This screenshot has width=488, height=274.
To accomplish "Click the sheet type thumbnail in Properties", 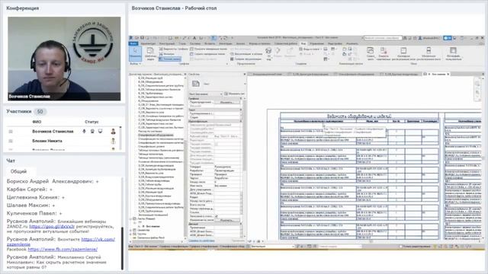I will pos(196,84).
